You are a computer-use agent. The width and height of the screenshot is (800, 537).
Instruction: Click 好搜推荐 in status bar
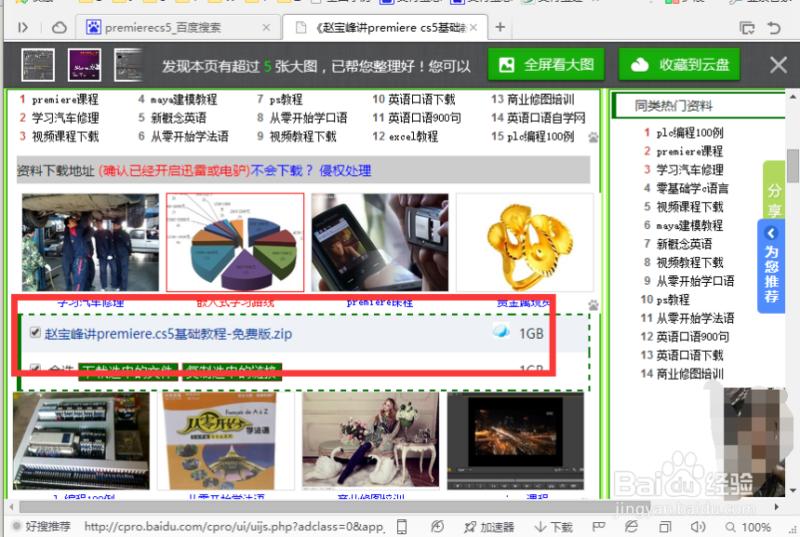click(x=42, y=526)
